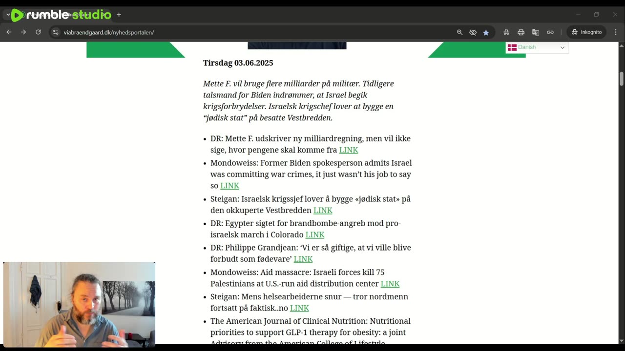This screenshot has width=625, height=351.
Task: Click the address bar URL viabraendgaard.dk/nyhedsportalen/
Action: click(x=109, y=33)
